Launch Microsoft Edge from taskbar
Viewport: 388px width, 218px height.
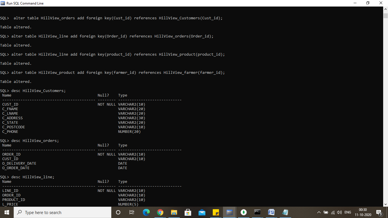point(146,212)
